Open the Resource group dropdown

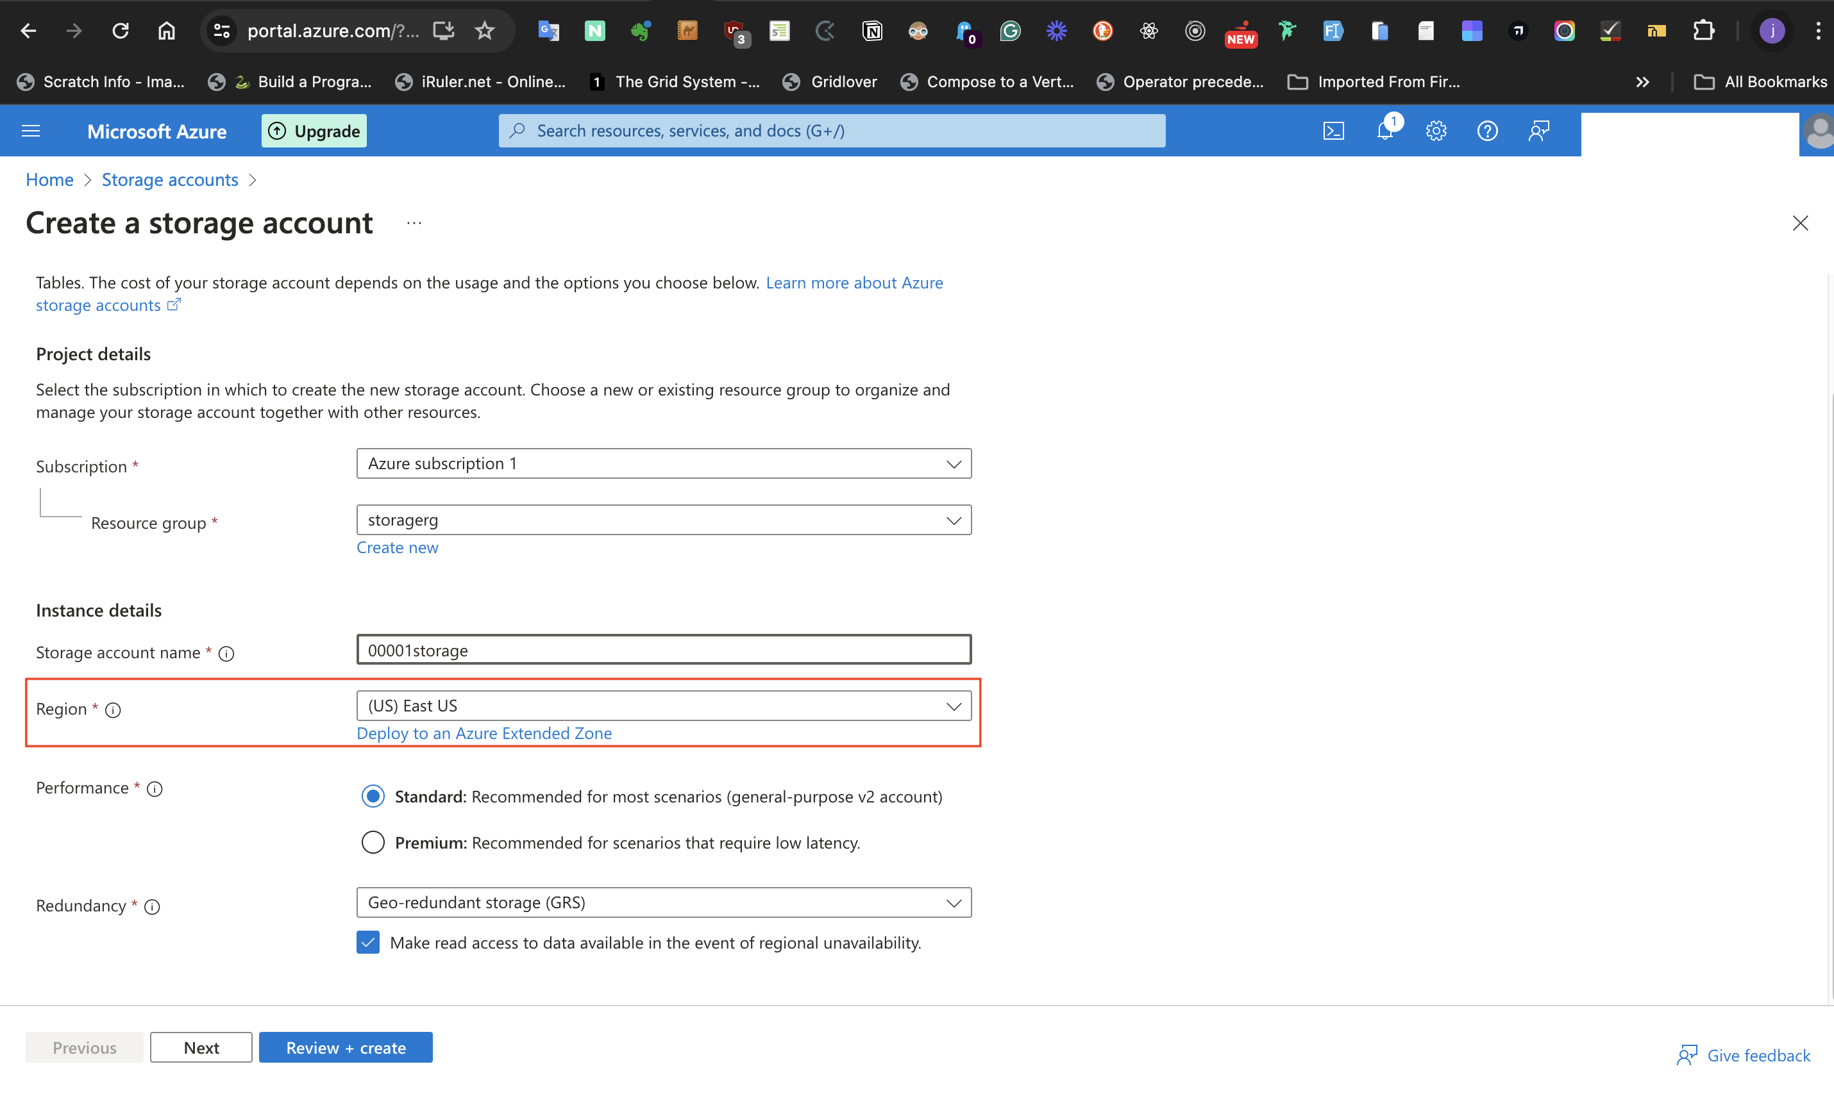point(663,520)
